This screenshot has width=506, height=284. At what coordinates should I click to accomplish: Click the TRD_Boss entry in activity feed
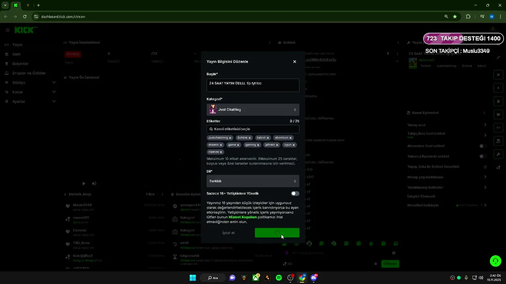click(x=81, y=243)
